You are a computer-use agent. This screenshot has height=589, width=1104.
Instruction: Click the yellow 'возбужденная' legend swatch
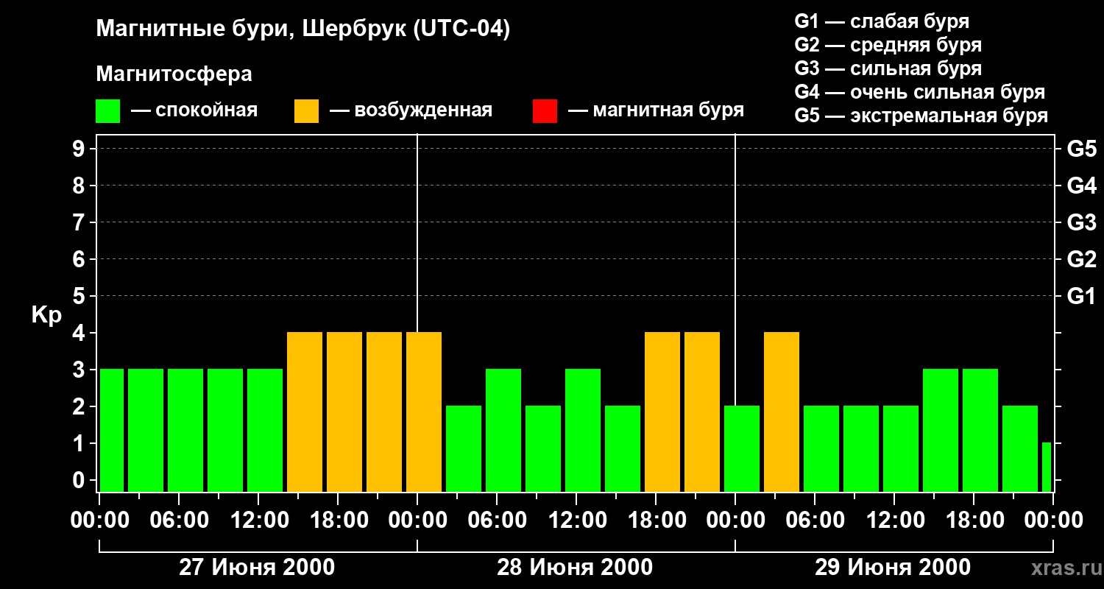click(306, 111)
